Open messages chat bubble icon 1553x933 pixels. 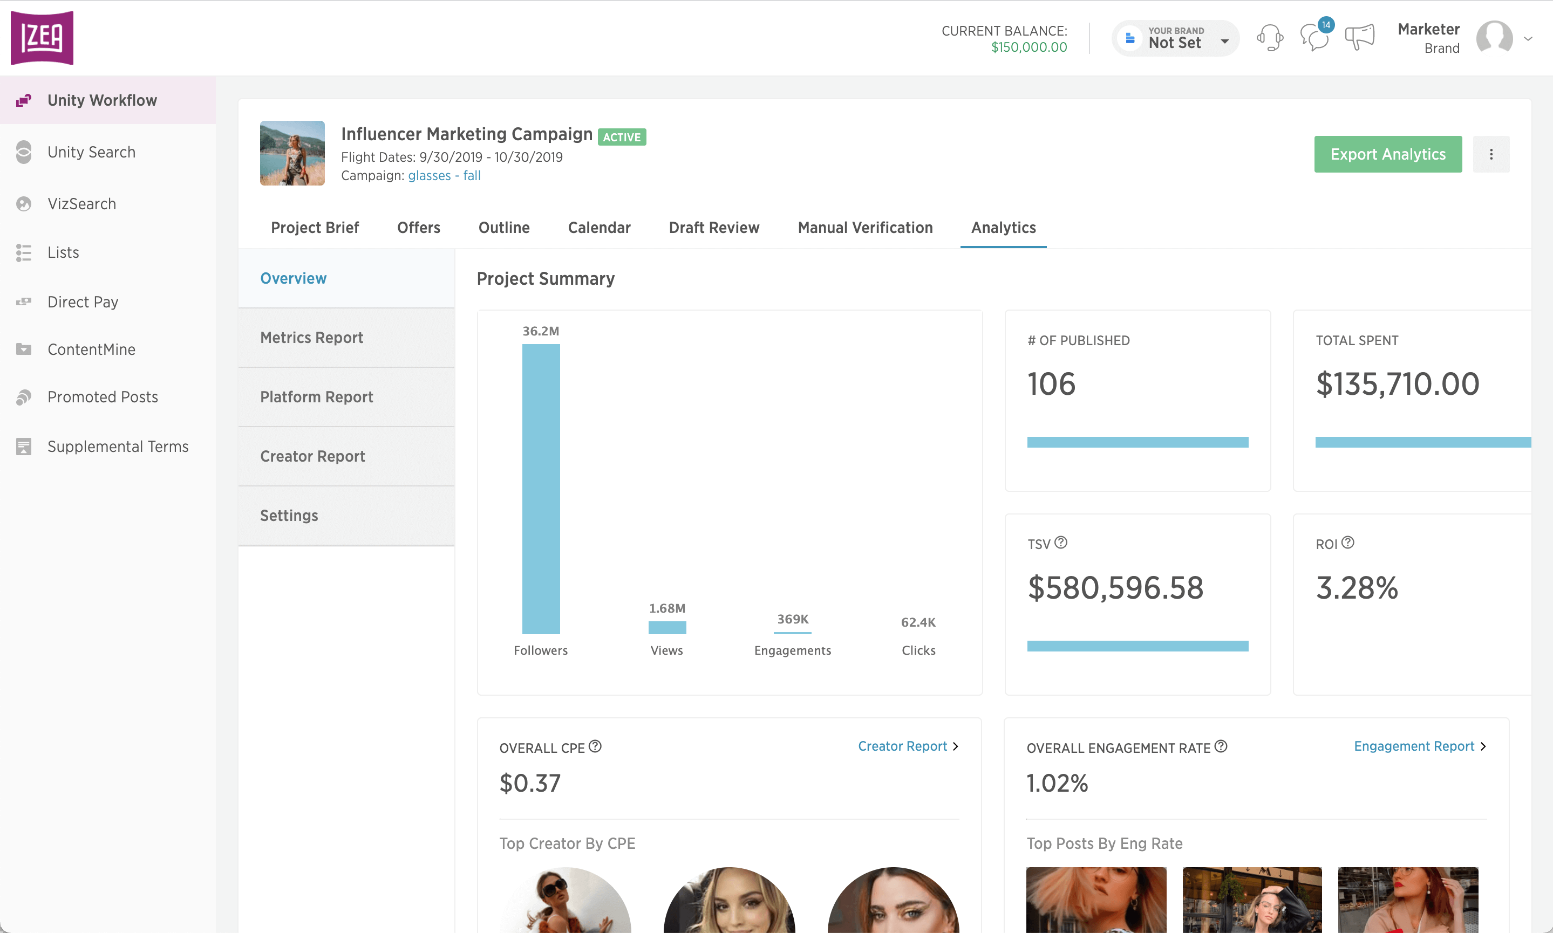(x=1315, y=37)
